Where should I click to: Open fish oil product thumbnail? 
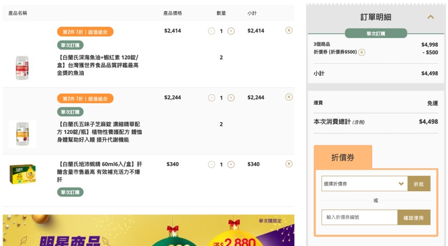pyautogui.click(x=22, y=68)
